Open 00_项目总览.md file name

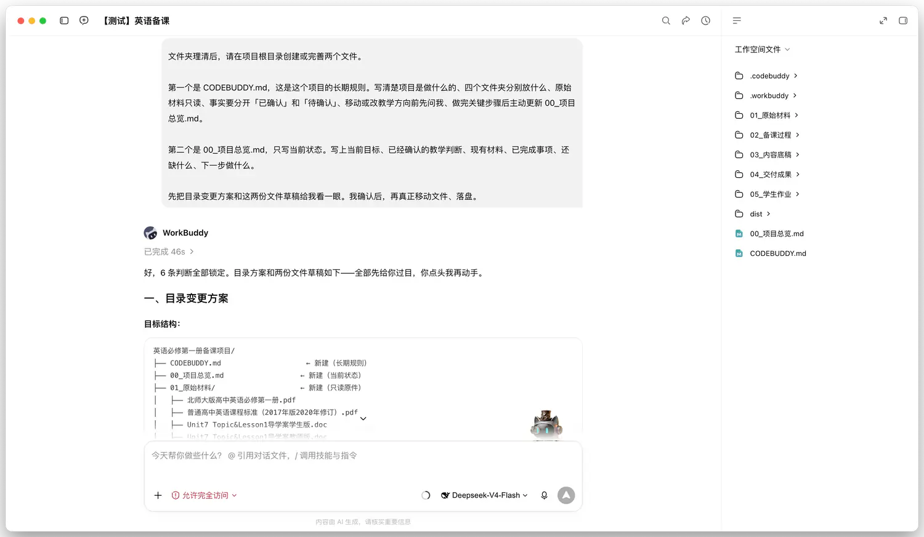point(777,234)
